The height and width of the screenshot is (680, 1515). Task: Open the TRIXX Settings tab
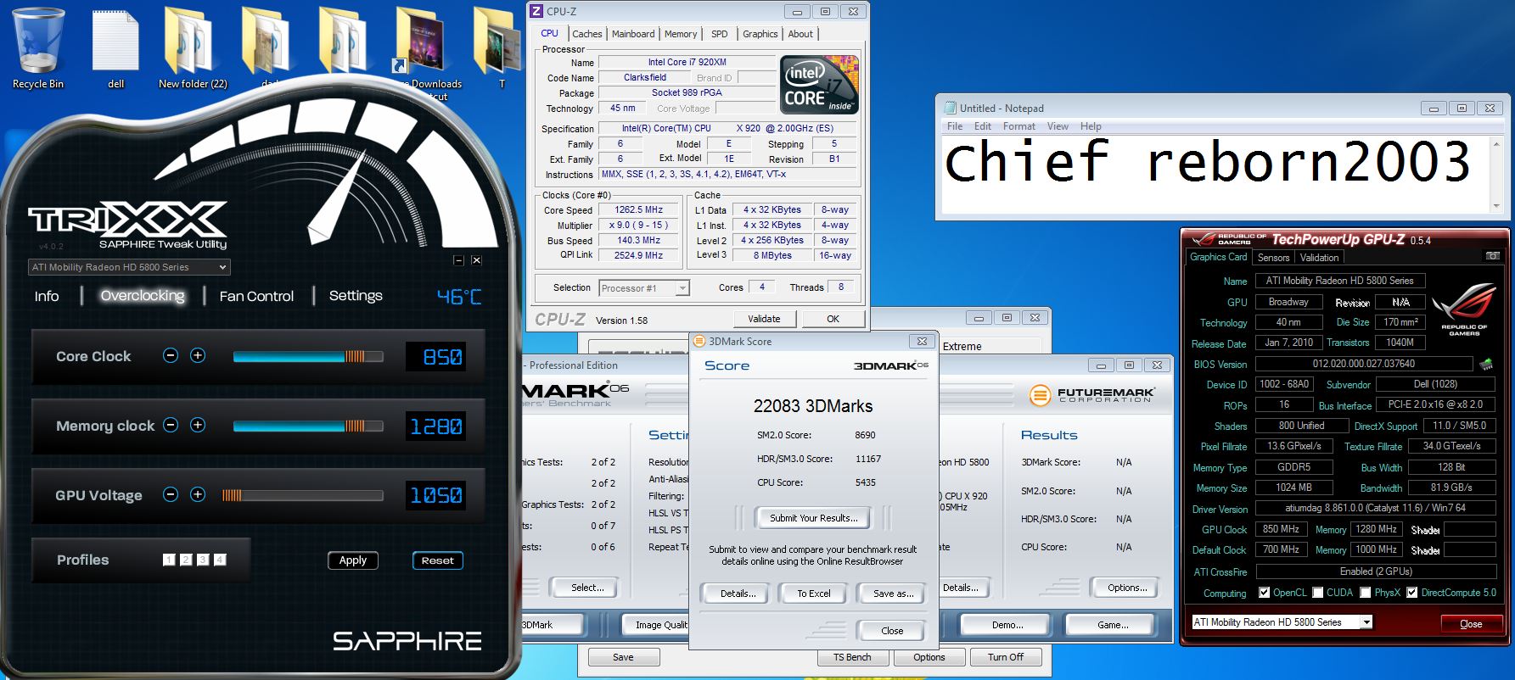tap(356, 295)
